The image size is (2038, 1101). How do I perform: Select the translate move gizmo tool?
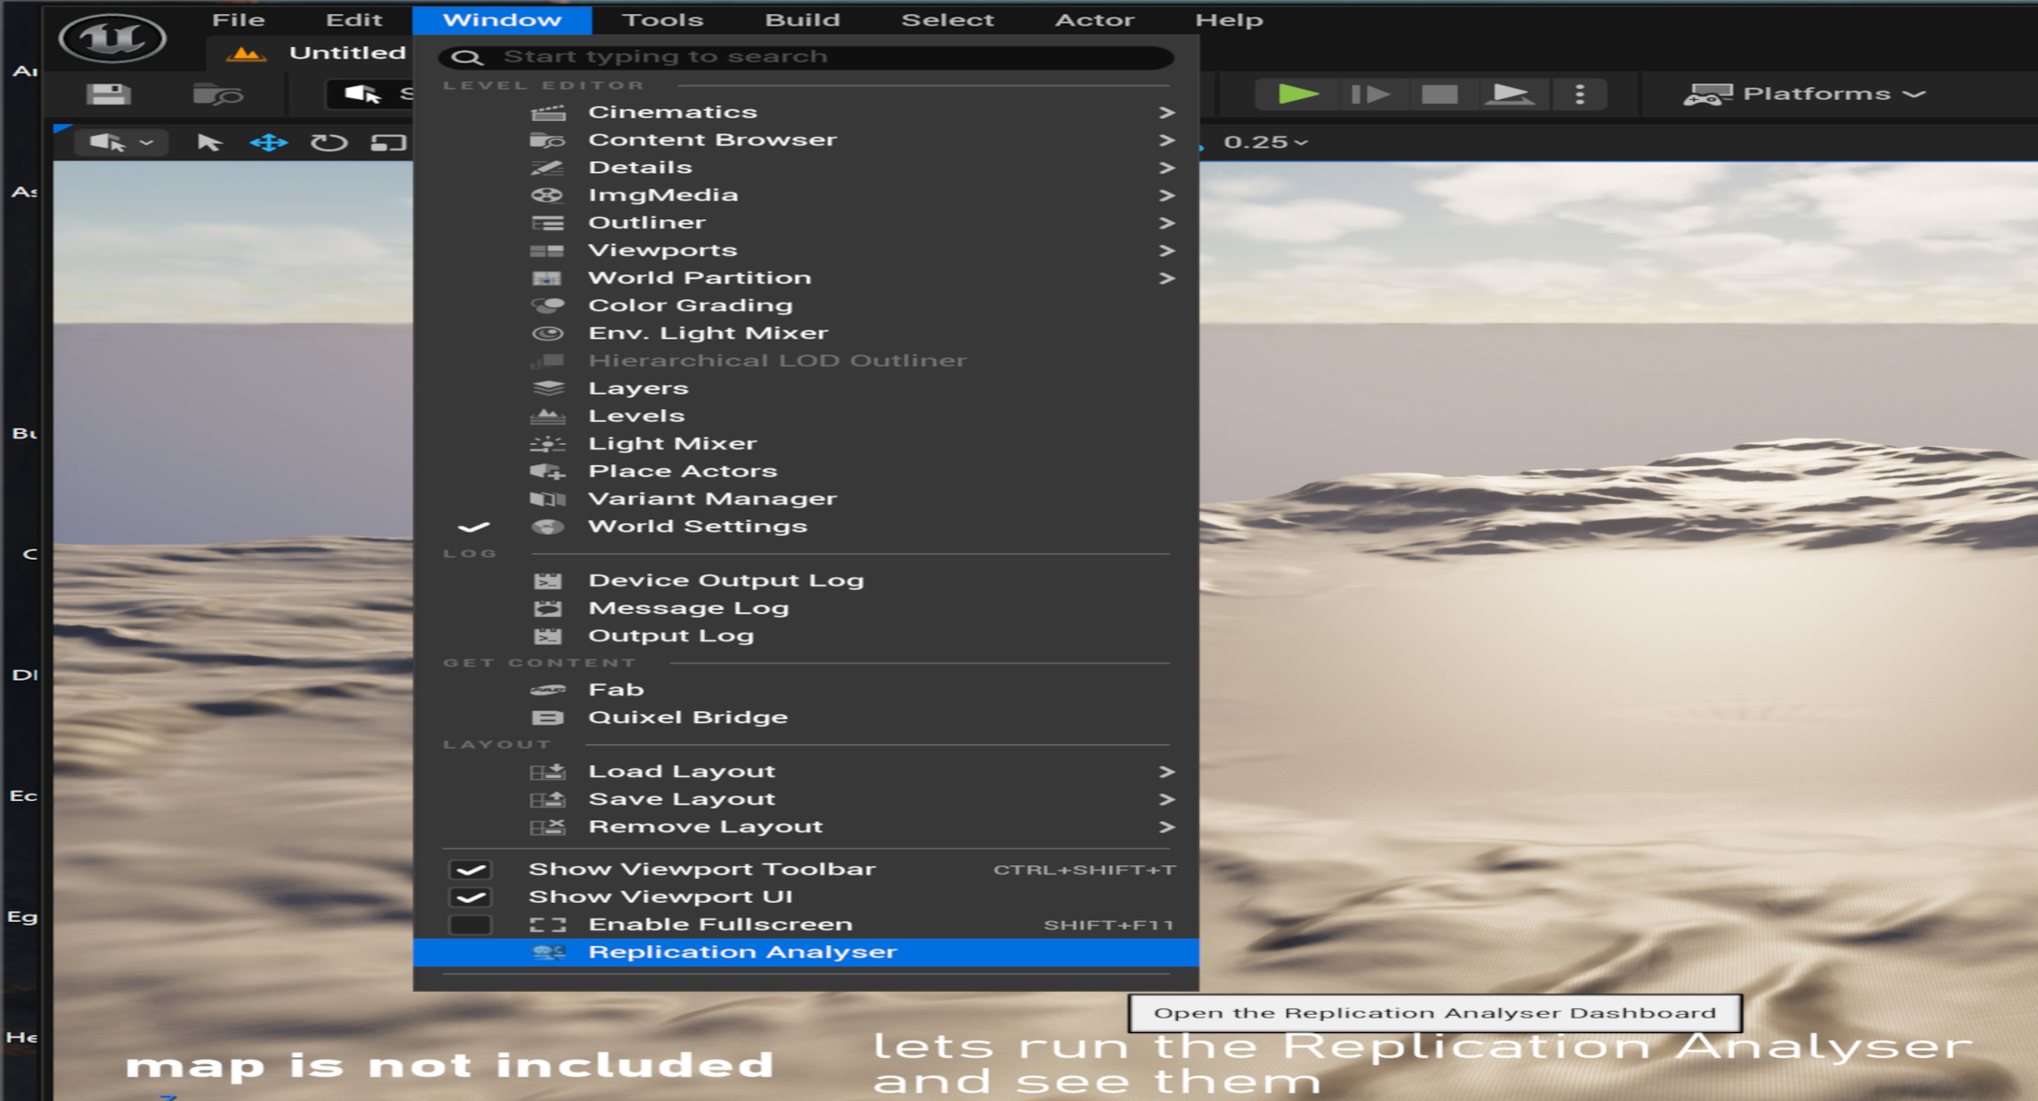pyautogui.click(x=268, y=142)
